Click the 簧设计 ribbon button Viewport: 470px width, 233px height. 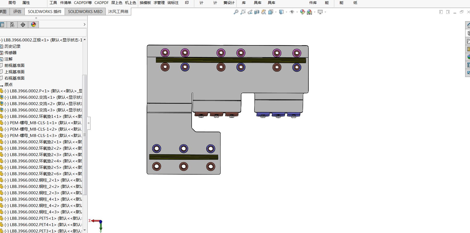pyautogui.click(x=229, y=3)
